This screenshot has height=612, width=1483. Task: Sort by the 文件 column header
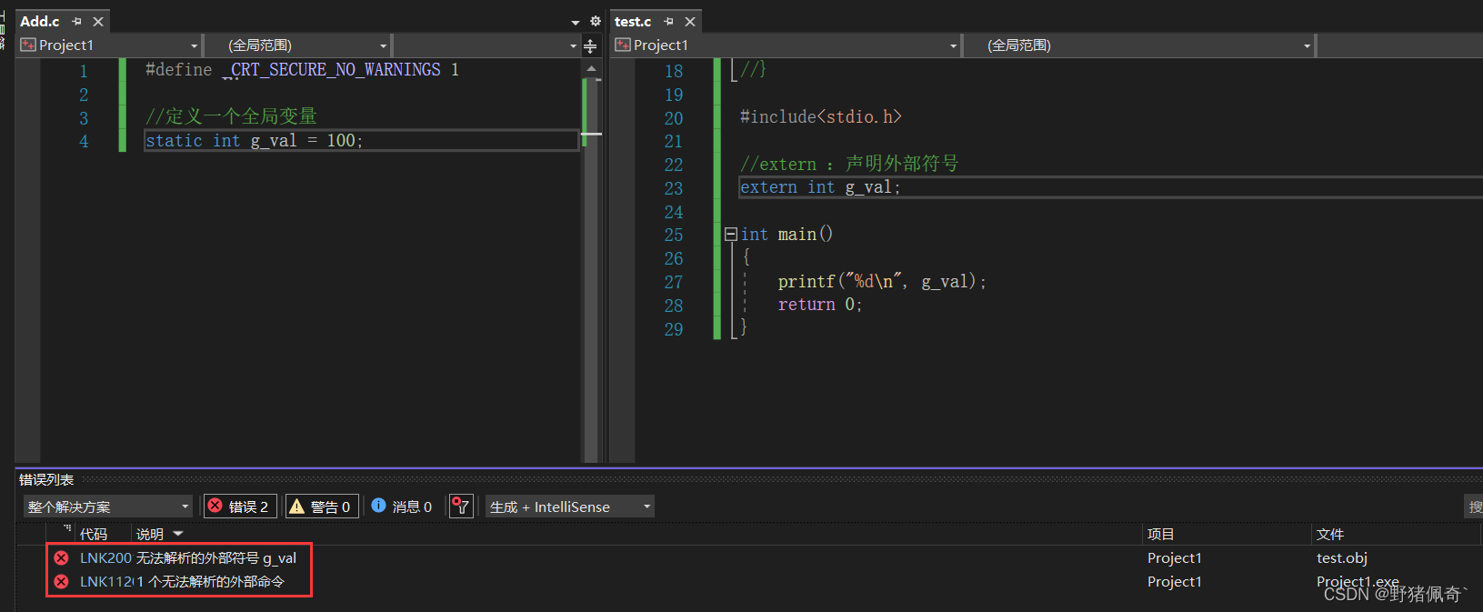click(1329, 534)
